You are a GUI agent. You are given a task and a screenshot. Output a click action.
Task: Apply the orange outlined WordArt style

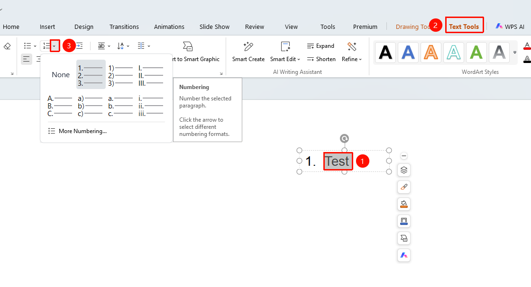(x=431, y=53)
